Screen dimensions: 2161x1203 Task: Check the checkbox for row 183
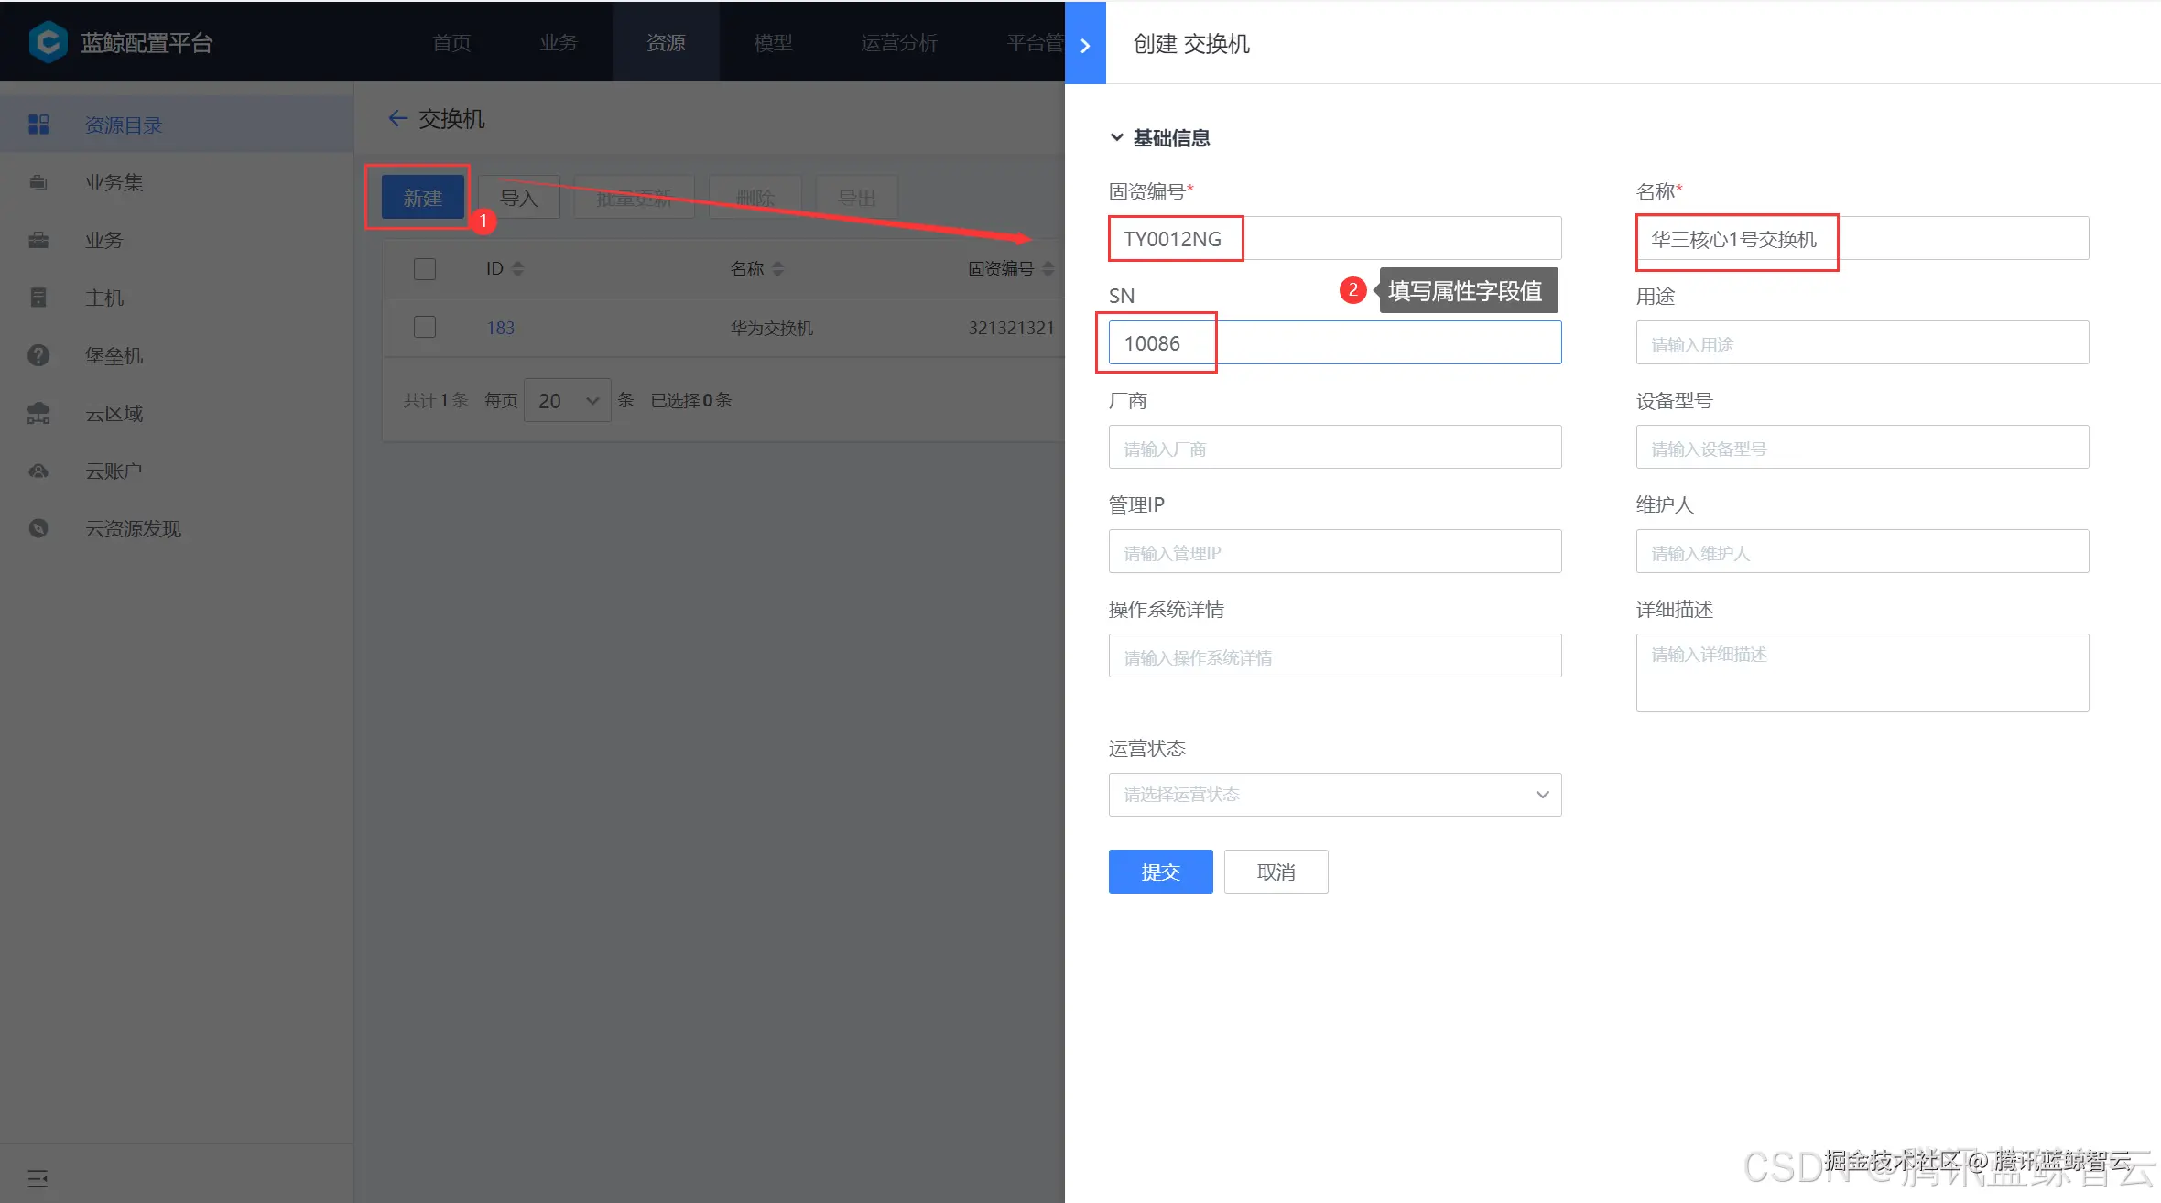point(425,327)
